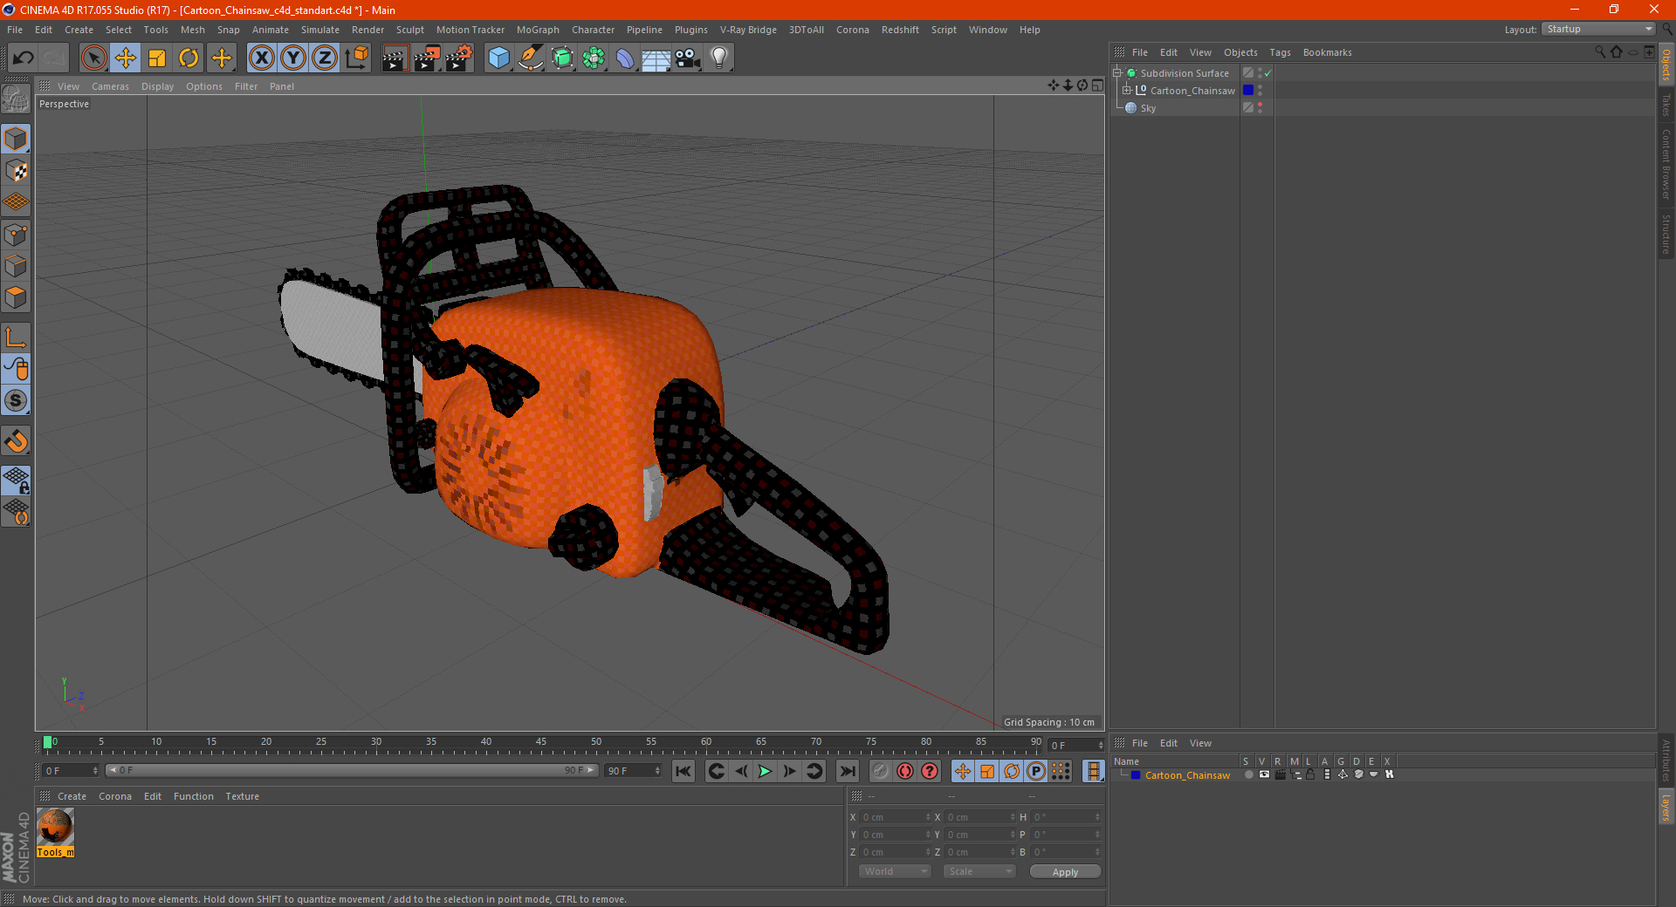
Task: Open spline pen tool
Action: tap(530, 58)
